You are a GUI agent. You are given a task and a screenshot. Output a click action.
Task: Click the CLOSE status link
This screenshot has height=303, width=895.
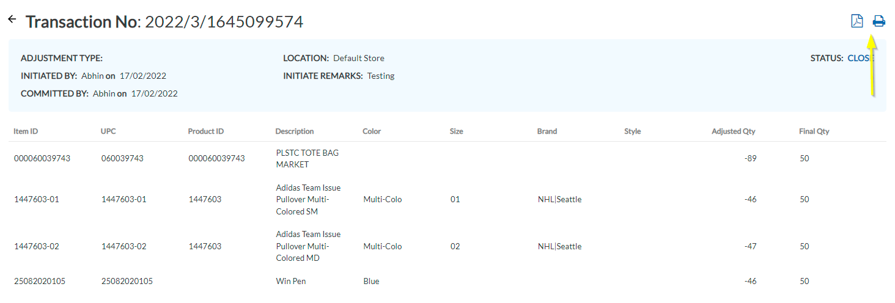pyautogui.click(x=860, y=58)
